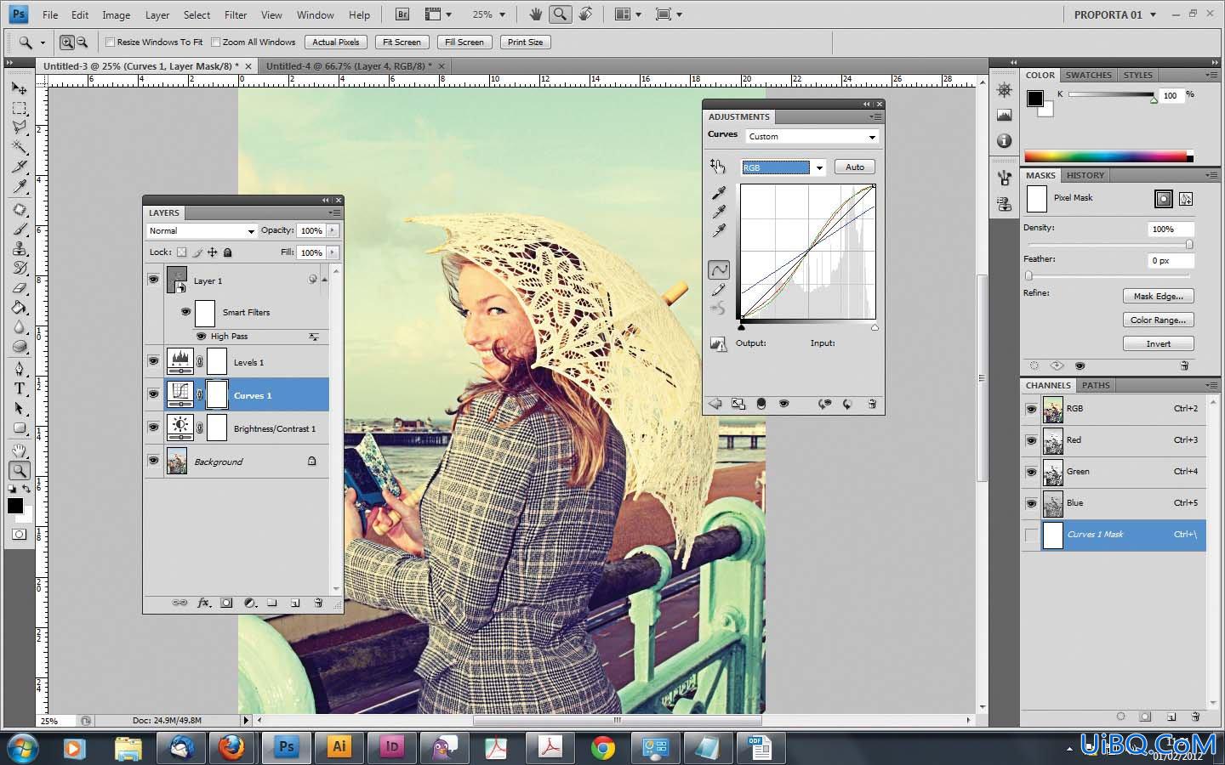Create new adjustment layer icon in Layers
The height and width of the screenshot is (765, 1225).
[x=250, y=603]
